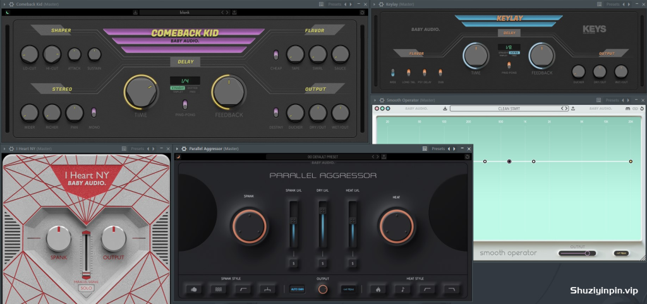Click the Solo button in I Heart NY

click(87, 288)
